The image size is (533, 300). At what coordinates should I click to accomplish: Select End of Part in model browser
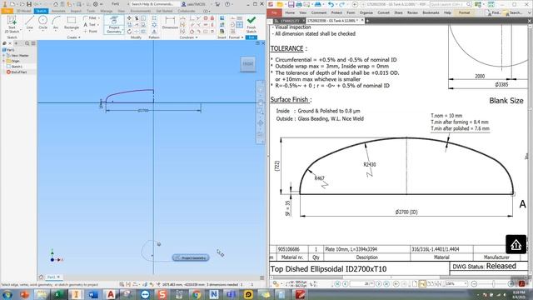(17, 72)
